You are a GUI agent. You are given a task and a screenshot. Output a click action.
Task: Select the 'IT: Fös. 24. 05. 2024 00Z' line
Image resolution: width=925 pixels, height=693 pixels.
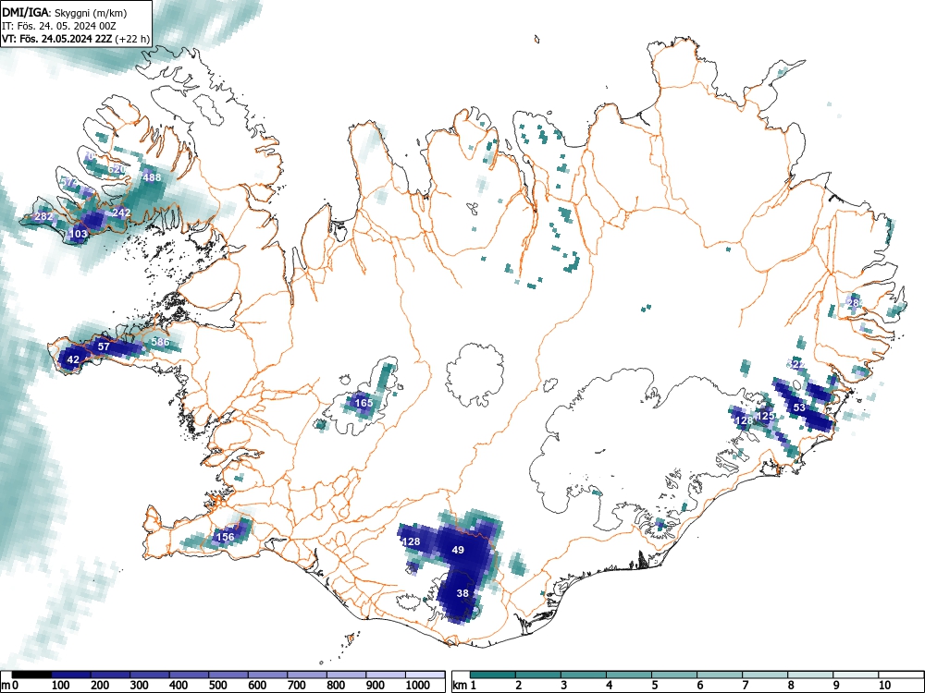click(59, 26)
